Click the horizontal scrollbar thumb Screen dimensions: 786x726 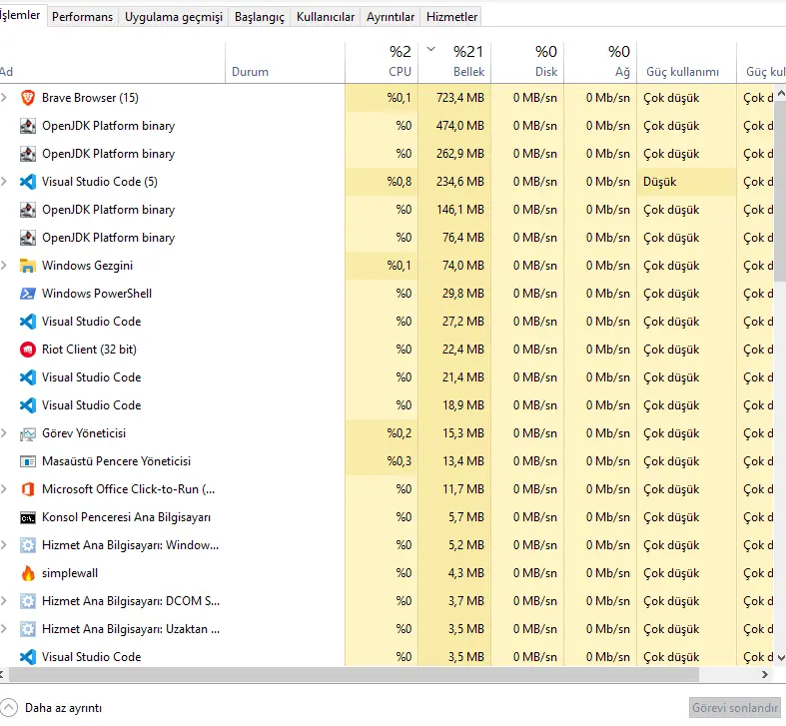[x=354, y=674]
